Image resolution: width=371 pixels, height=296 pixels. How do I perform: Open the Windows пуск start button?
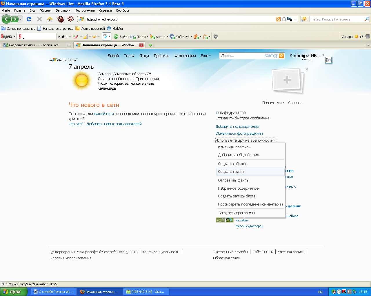point(14,292)
